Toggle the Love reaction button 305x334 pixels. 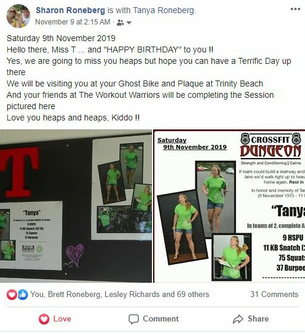[x=55, y=319]
